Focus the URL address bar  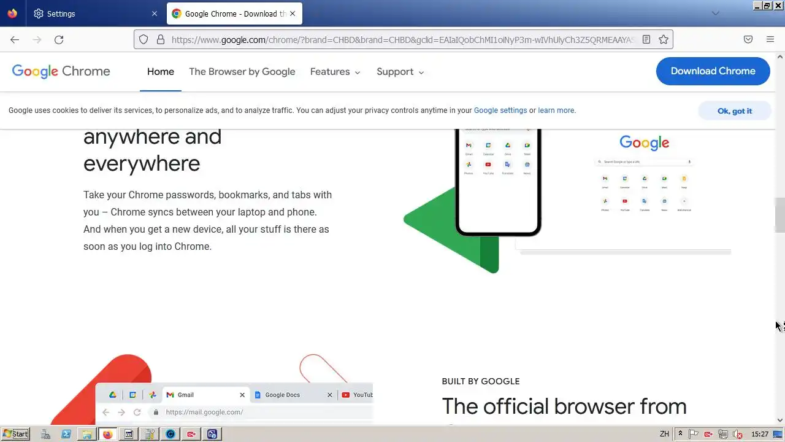tap(402, 39)
